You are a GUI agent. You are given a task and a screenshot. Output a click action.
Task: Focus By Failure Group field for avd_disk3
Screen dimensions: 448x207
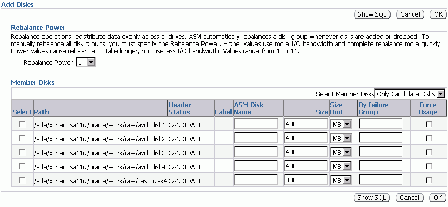[x=381, y=152]
